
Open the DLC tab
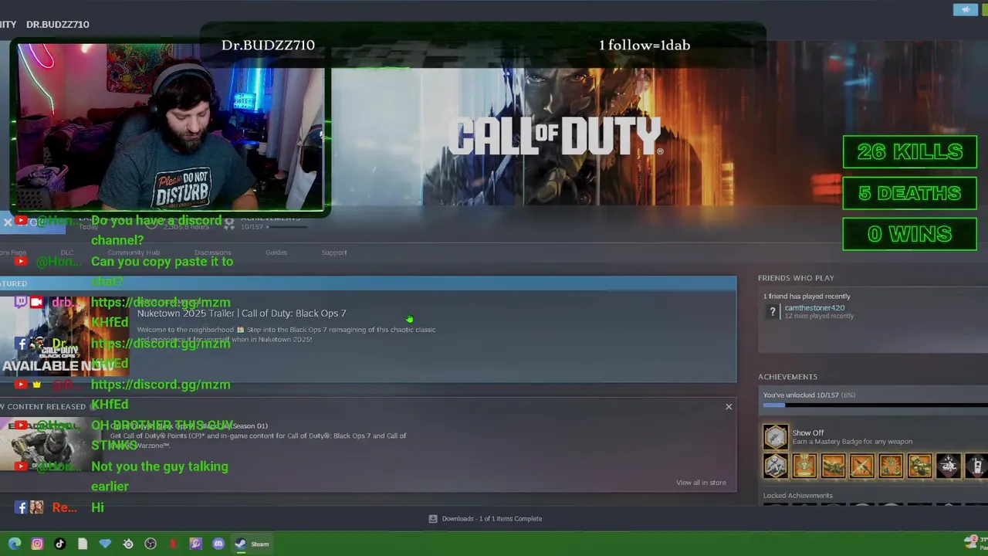pyautogui.click(x=67, y=253)
